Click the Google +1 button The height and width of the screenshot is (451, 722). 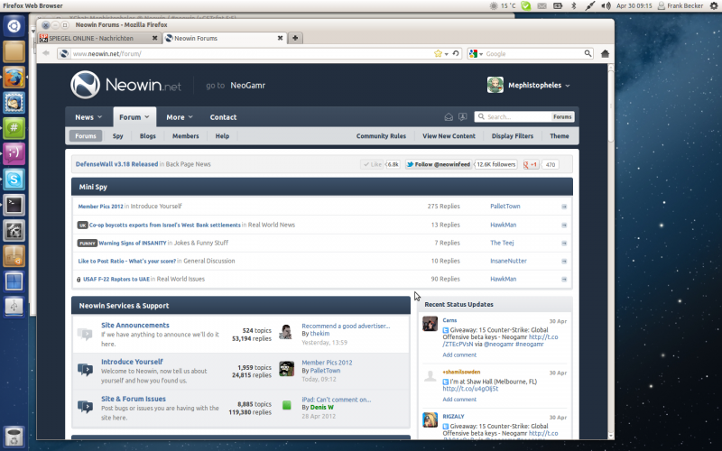point(531,164)
